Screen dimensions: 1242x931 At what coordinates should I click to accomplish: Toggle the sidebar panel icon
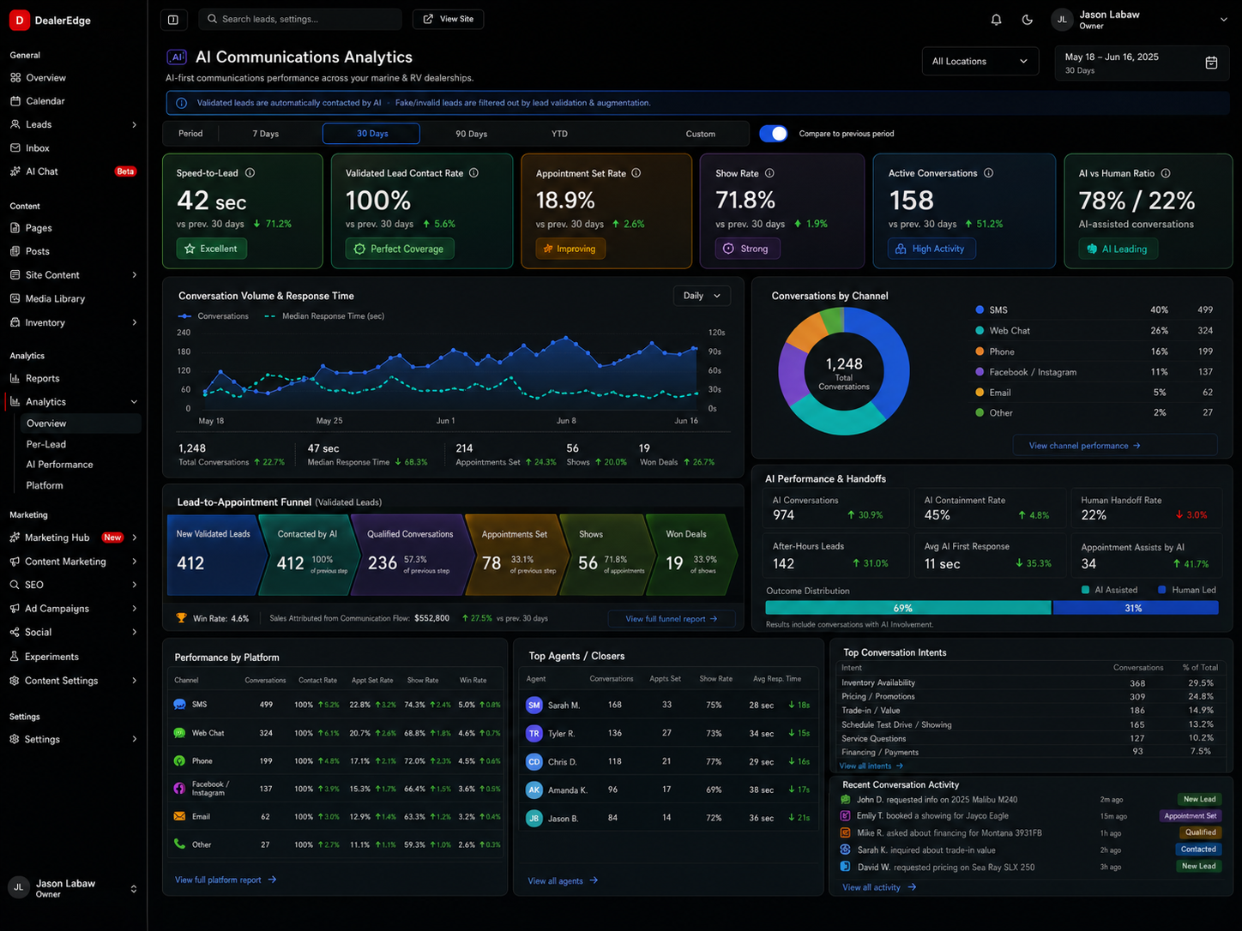pos(173,19)
